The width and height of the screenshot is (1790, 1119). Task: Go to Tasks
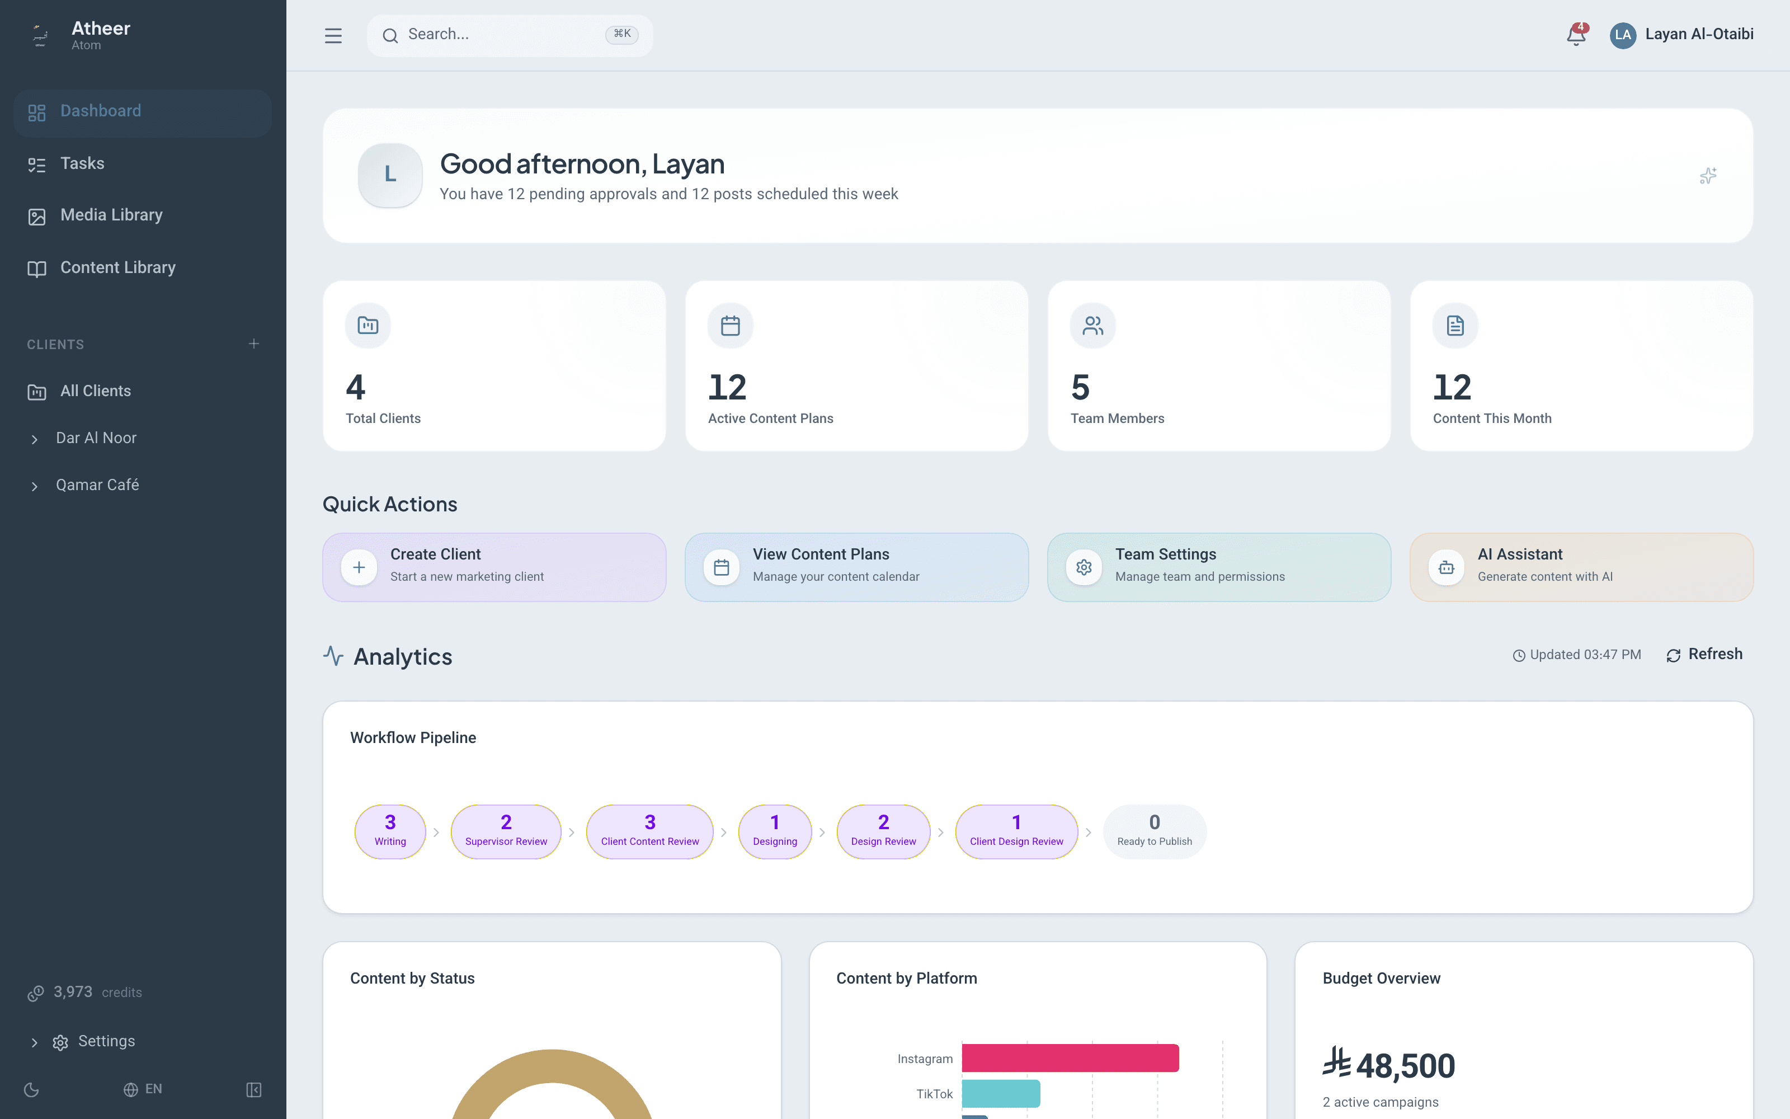142,164
